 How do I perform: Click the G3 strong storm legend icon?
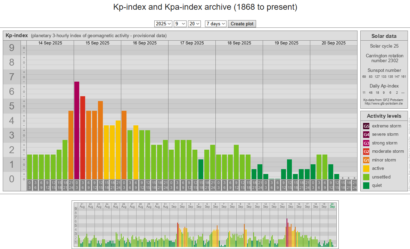366,143
